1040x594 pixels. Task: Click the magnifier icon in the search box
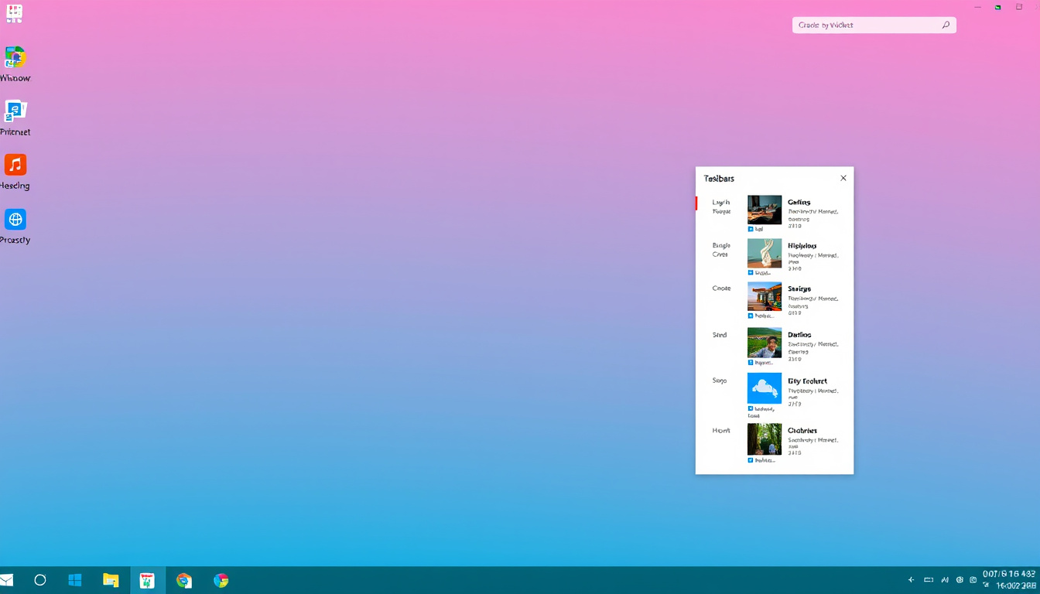(x=946, y=26)
